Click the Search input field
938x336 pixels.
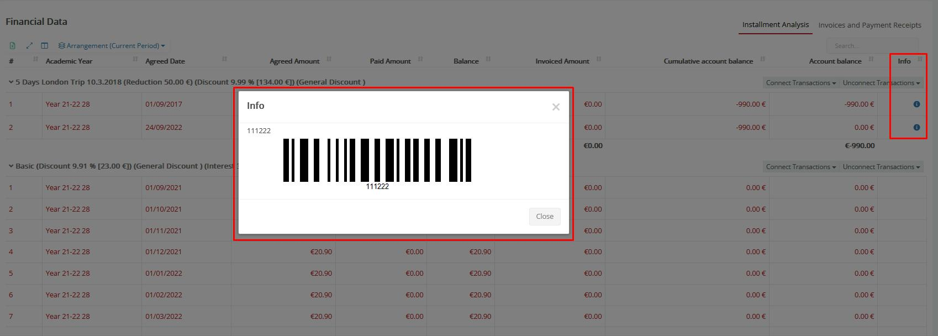pos(872,46)
